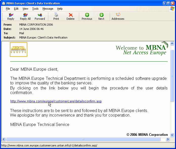Click the horizontal scrollbar left arrow
The height and width of the screenshot is (149, 176).
click(x=4, y=139)
